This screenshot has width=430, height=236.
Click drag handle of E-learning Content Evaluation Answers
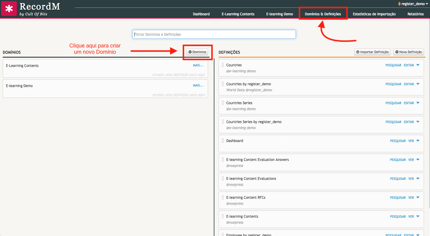(223, 160)
